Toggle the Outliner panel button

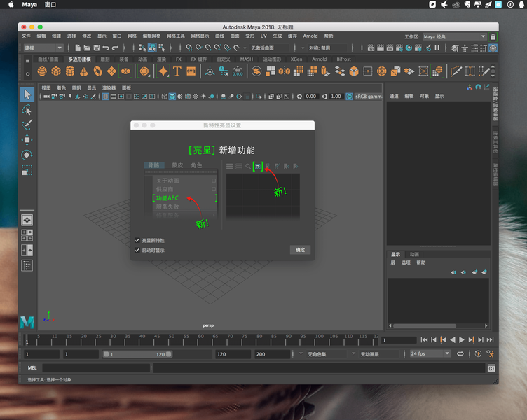click(27, 265)
